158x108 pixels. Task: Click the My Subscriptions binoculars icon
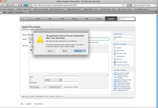coord(115,62)
